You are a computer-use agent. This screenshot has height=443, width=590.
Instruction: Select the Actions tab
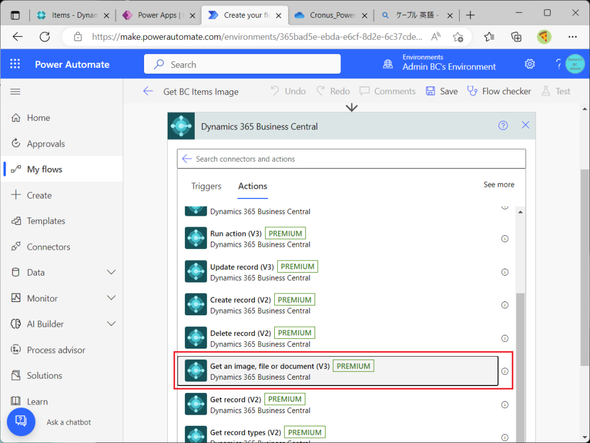[x=252, y=186]
